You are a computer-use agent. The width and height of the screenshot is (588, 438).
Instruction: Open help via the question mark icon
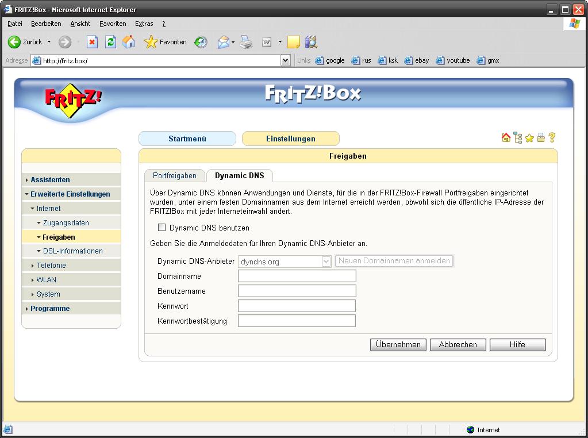point(552,138)
